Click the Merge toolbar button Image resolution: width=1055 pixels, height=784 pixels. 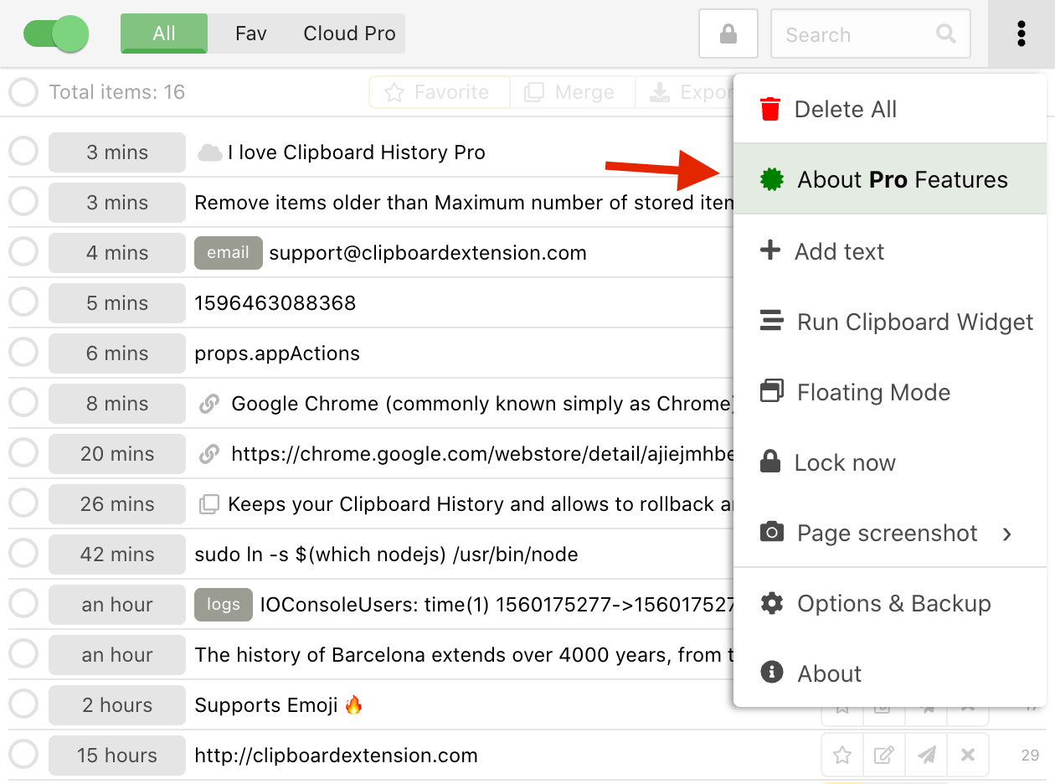tap(572, 92)
